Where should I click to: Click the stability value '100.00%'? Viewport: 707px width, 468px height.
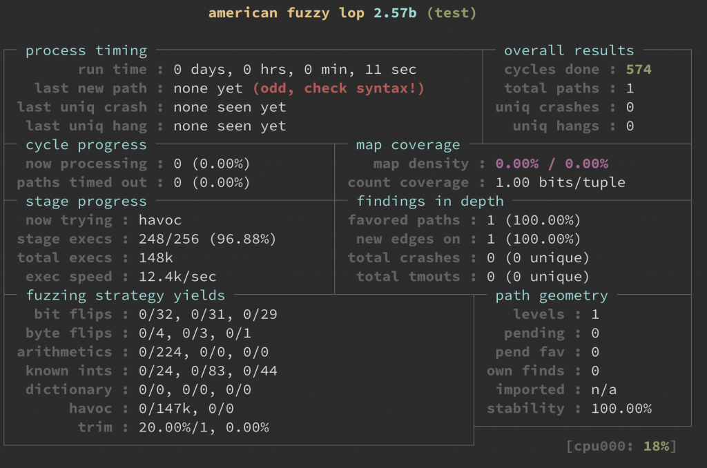(x=621, y=409)
